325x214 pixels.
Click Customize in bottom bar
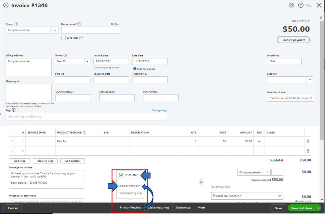tap(183, 208)
